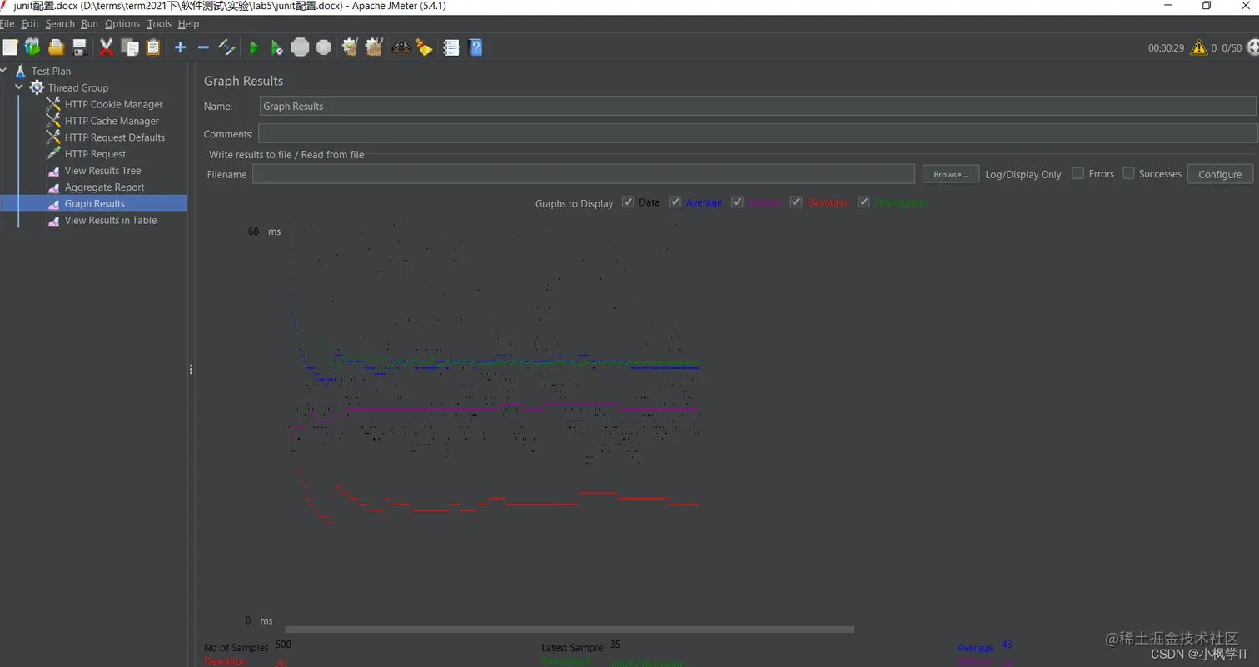This screenshot has height=667, width=1259.
Task: Click the Search binoculars icon
Action: 401,47
